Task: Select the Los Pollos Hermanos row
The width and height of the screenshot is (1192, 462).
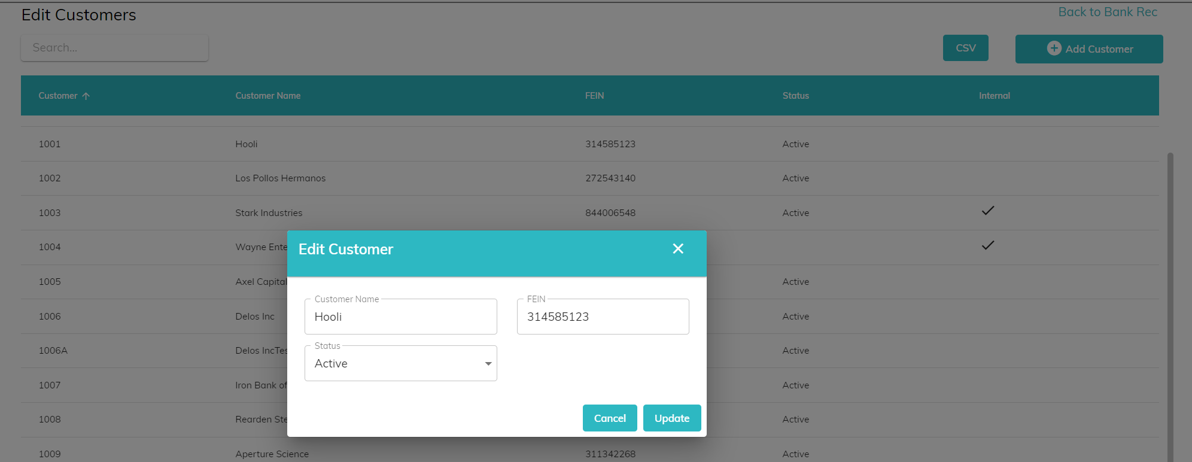Action: 280,178
